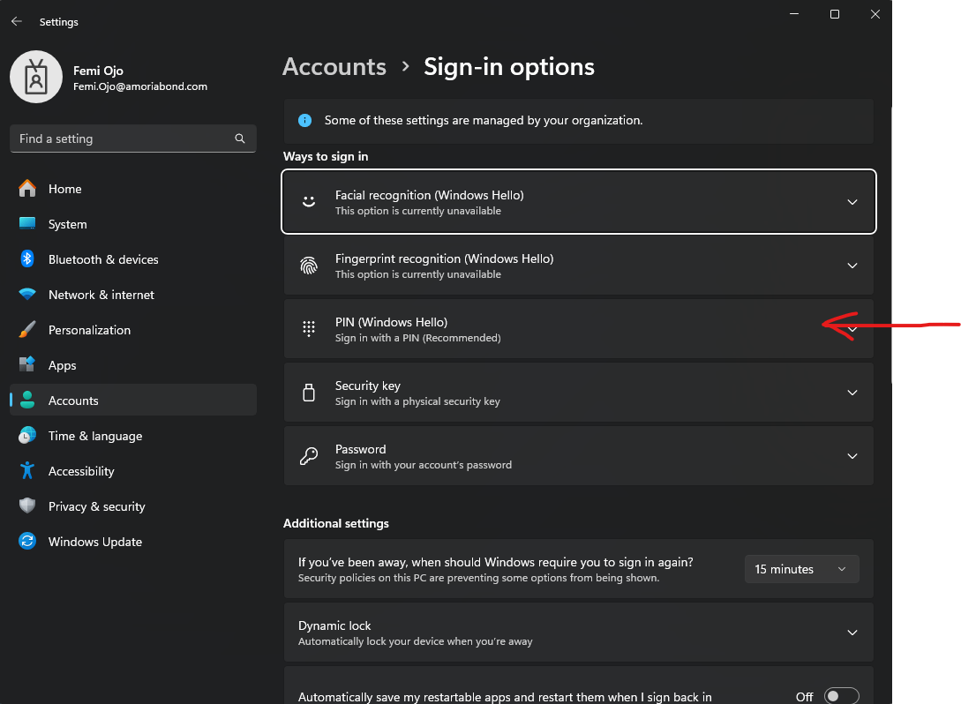
Task: Click the back arrow in Settings
Action: coord(17,21)
